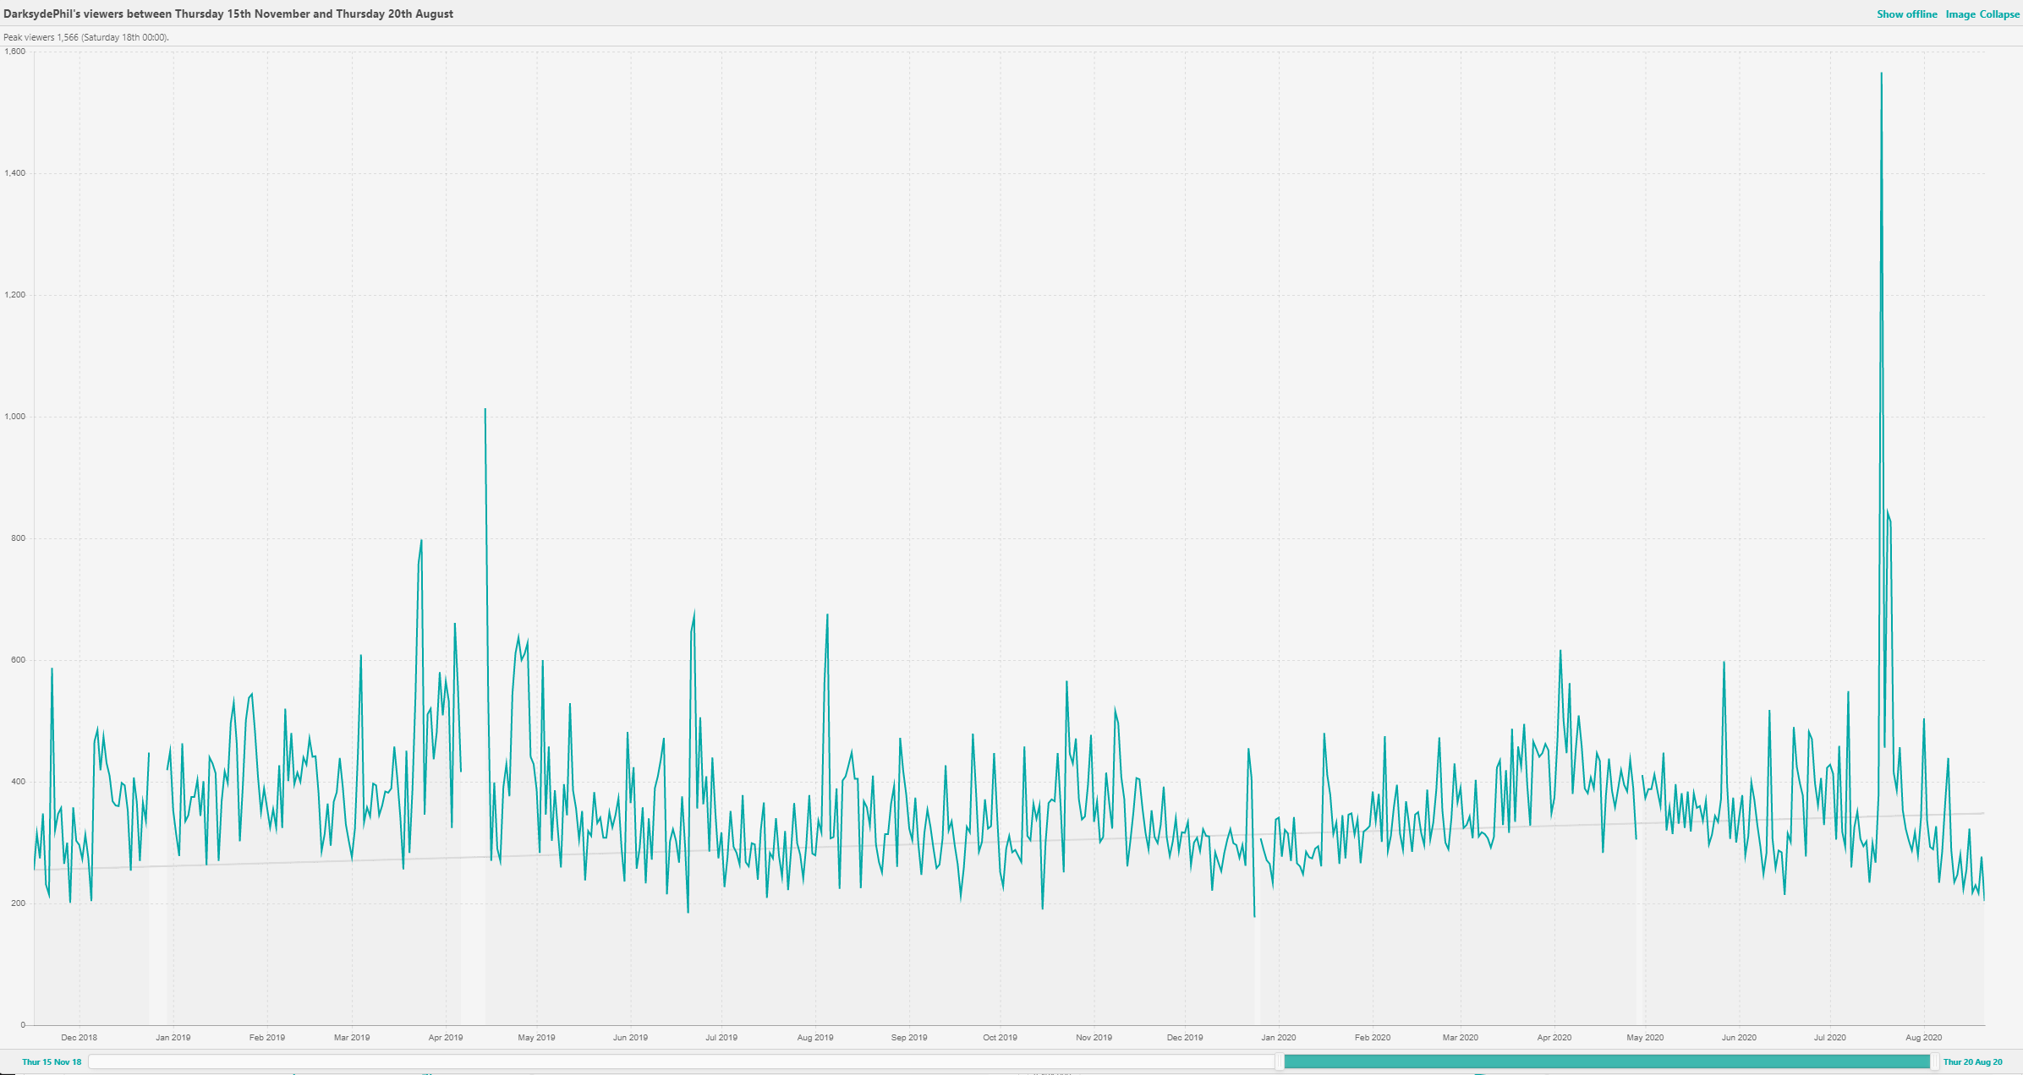This screenshot has height=1075, width=2023.
Task: Click the Jan 2020 x-axis label
Action: click(x=1279, y=1038)
